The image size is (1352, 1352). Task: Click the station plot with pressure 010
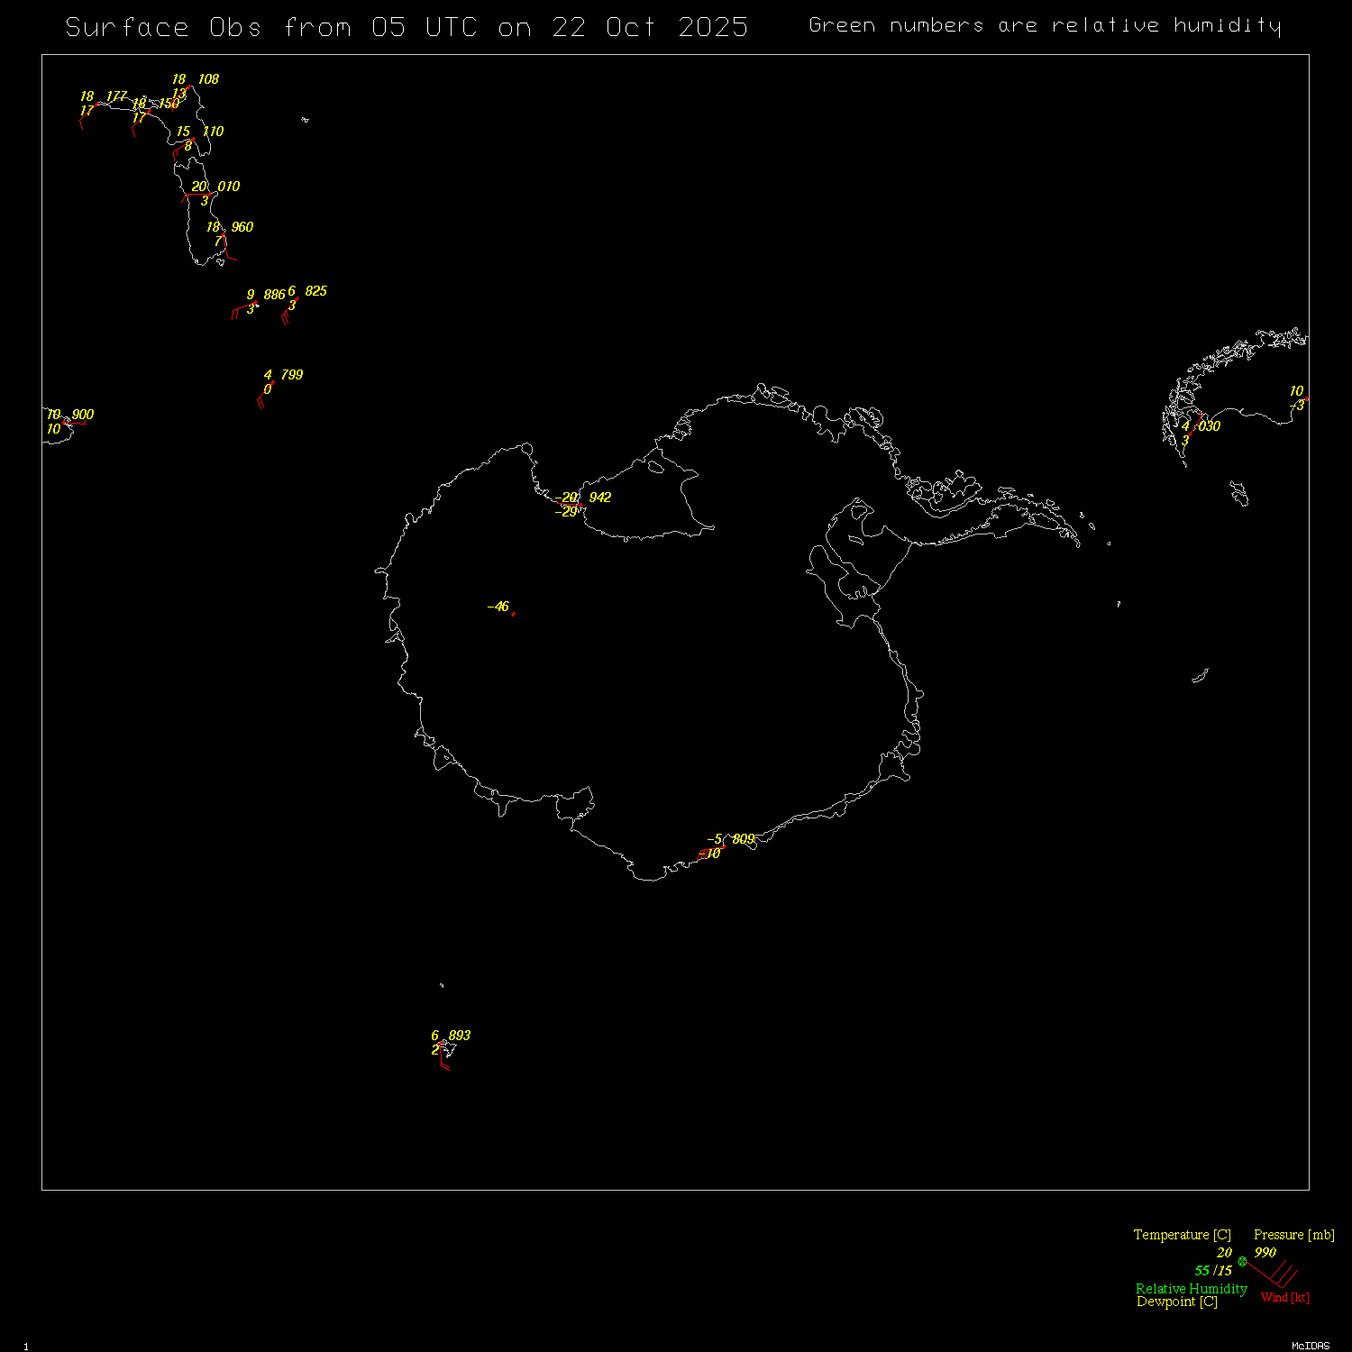pyautogui.click(x=211, y=194)
